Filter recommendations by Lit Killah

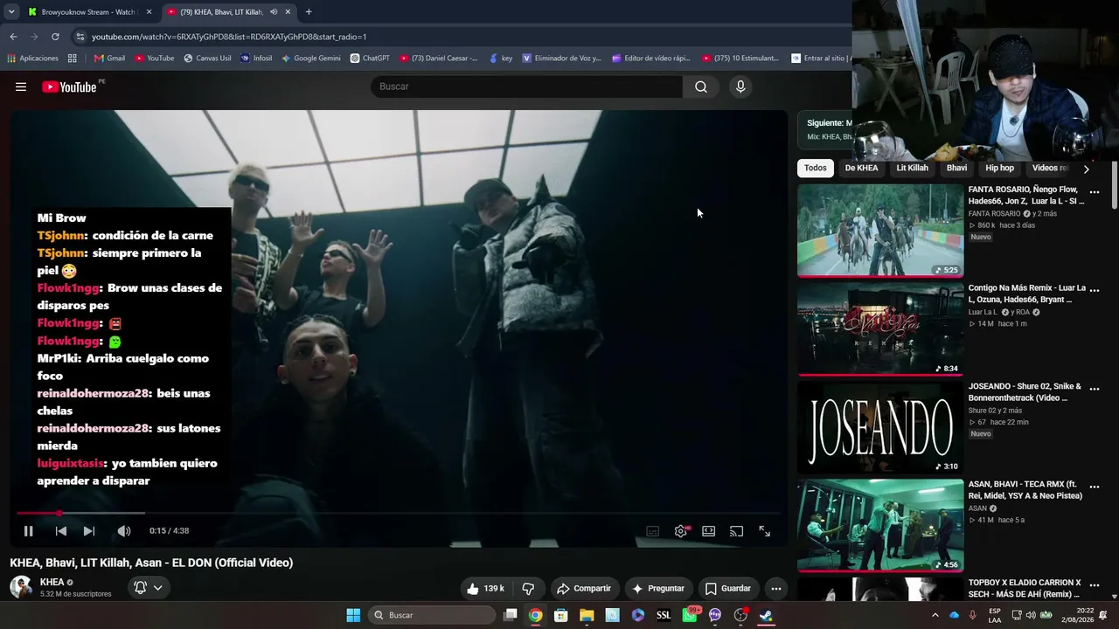(x=912, y=168)
